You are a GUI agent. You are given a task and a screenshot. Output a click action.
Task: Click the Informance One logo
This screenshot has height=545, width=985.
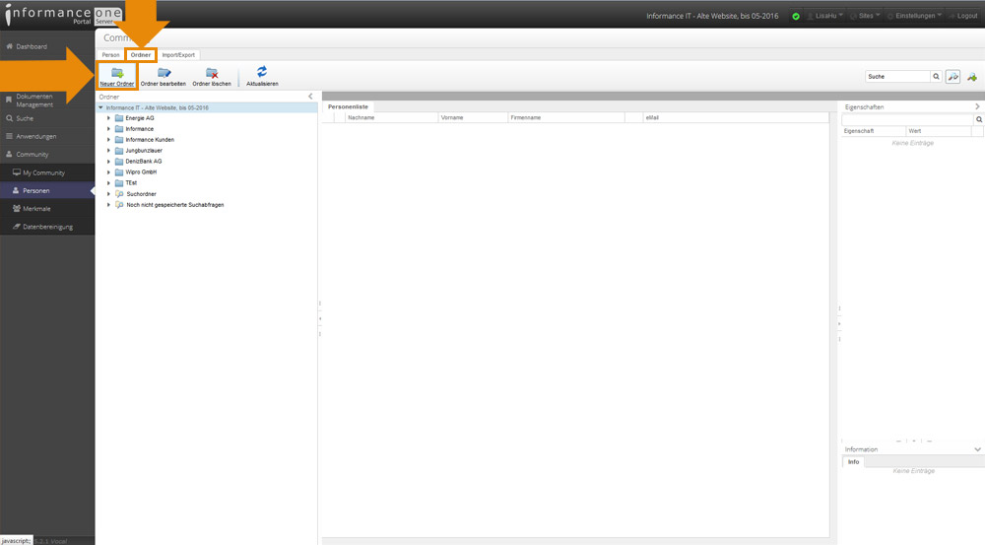click(x=63, y=15)
